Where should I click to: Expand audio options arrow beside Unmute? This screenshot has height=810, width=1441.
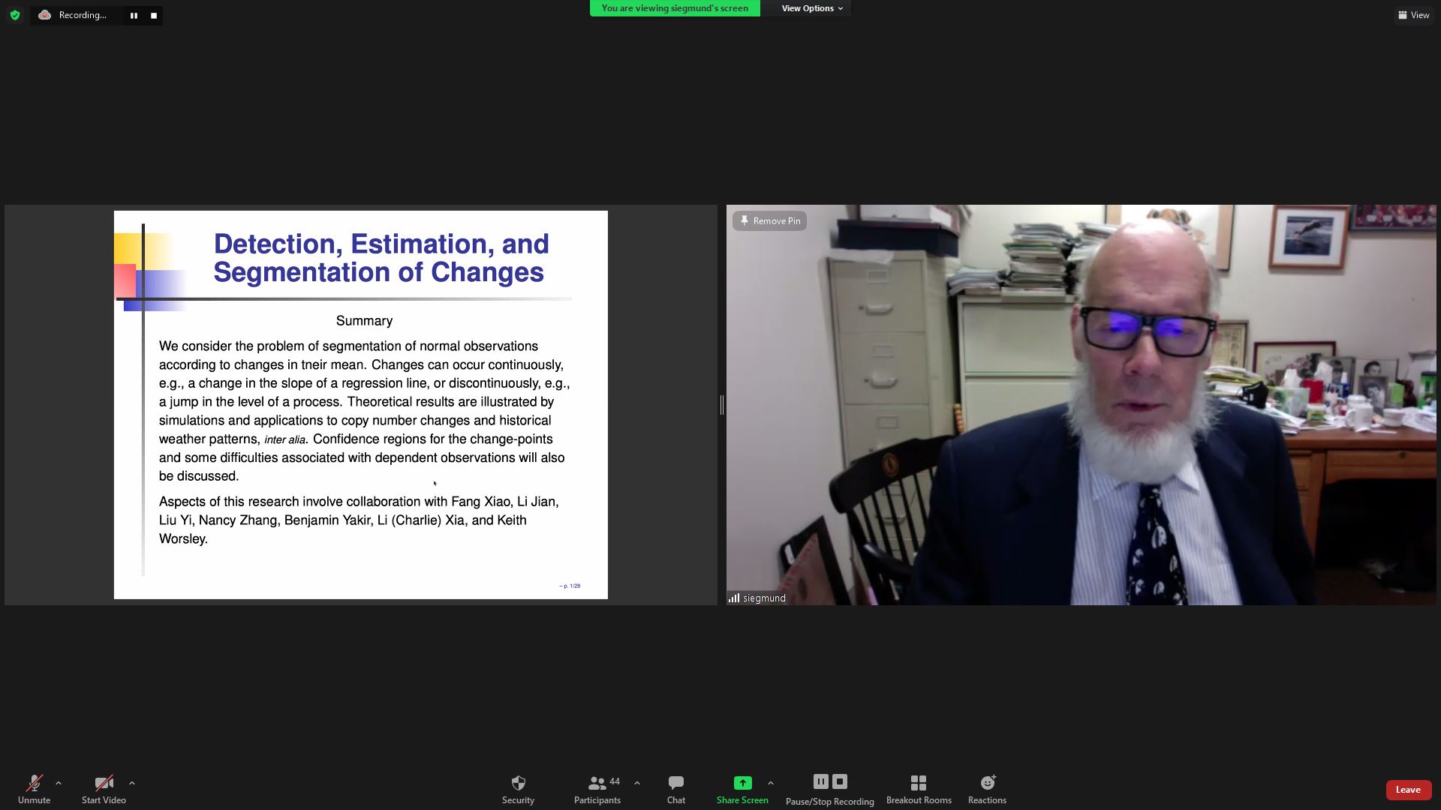click(59, 783)
